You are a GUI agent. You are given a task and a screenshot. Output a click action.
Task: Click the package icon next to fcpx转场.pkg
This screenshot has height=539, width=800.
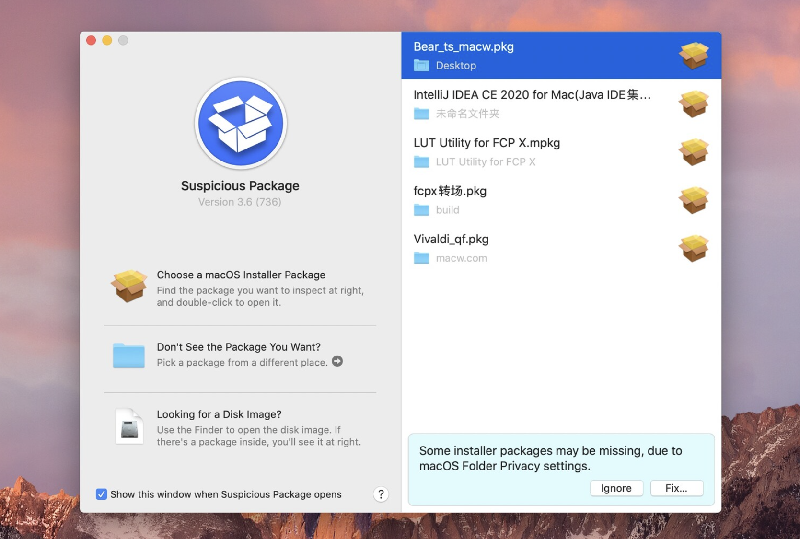click(694, 200)
